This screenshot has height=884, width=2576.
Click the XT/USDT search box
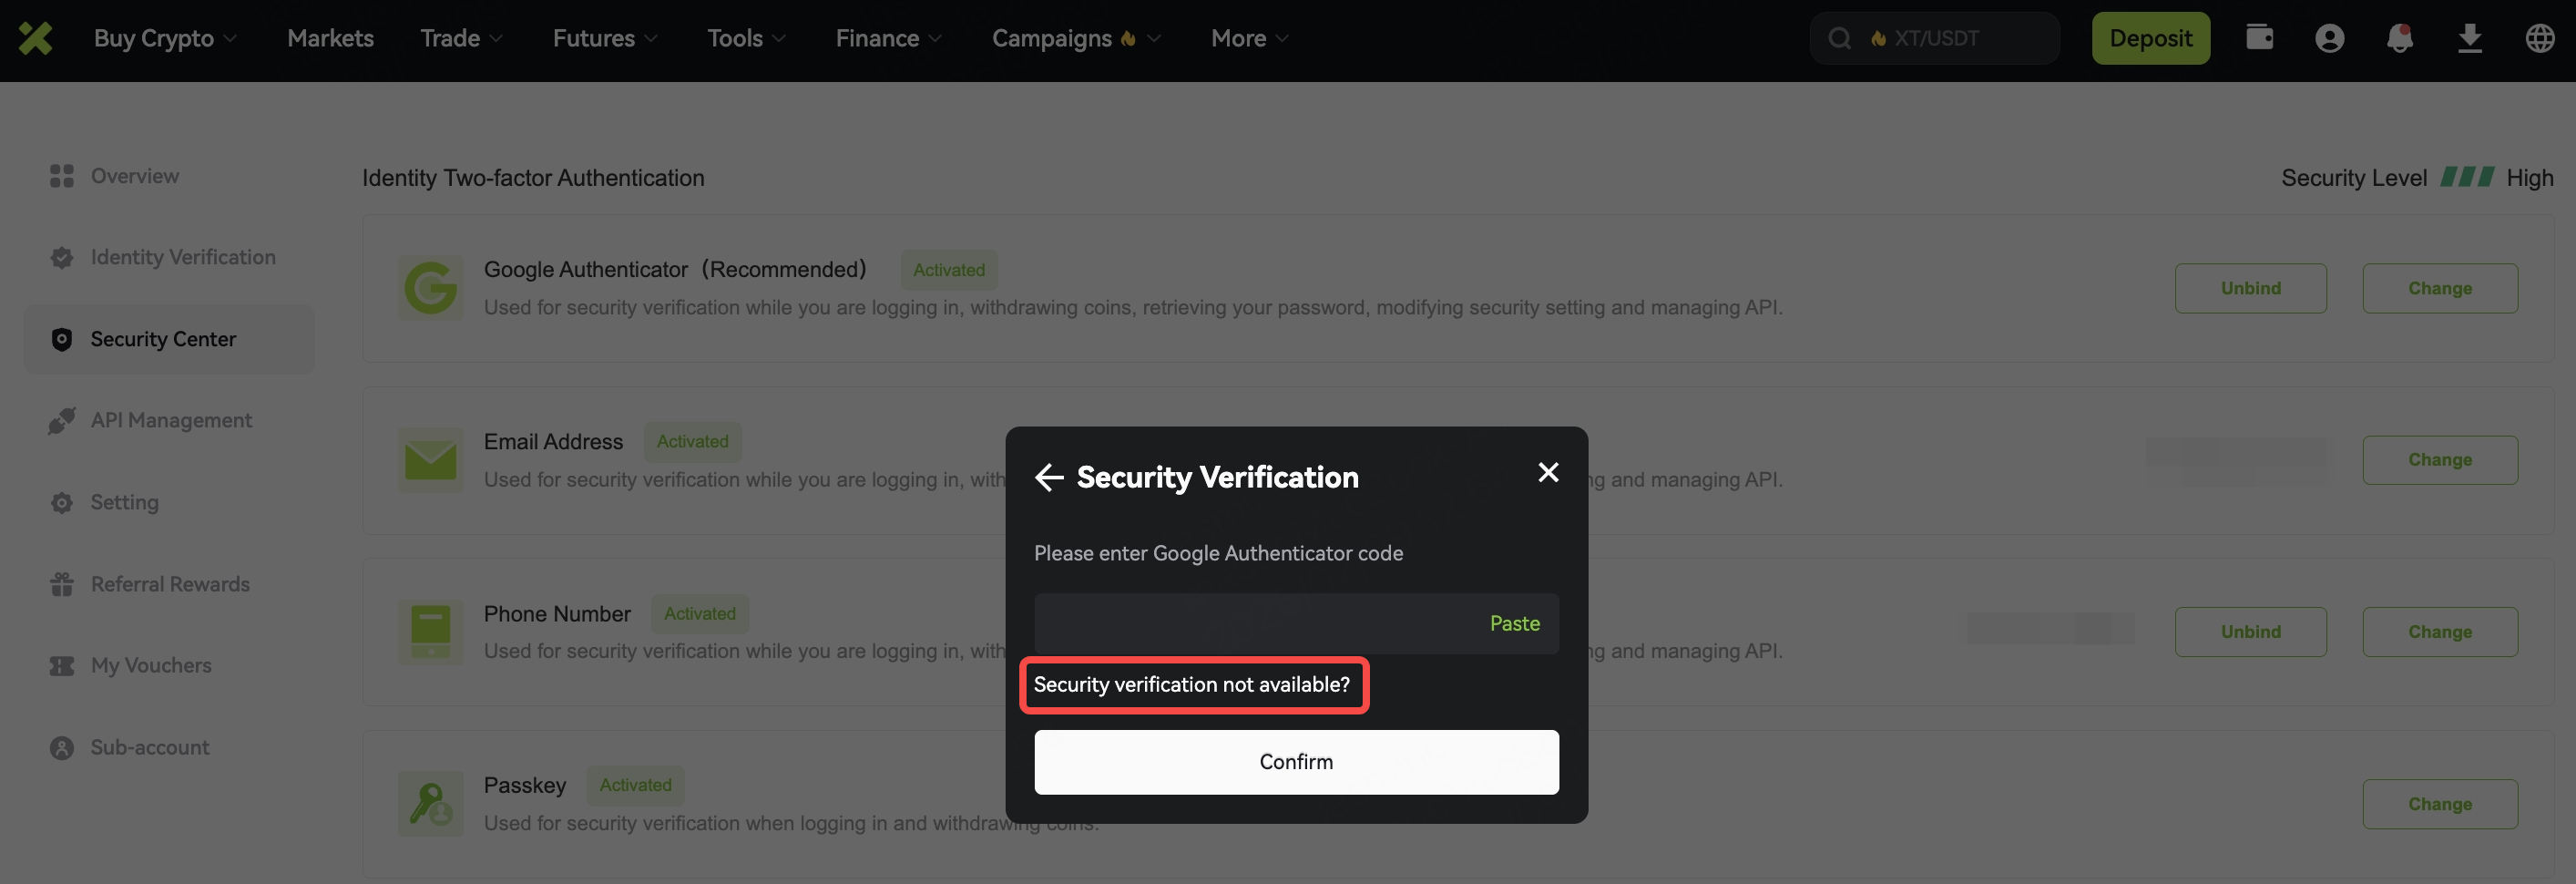pos(1950,38)
